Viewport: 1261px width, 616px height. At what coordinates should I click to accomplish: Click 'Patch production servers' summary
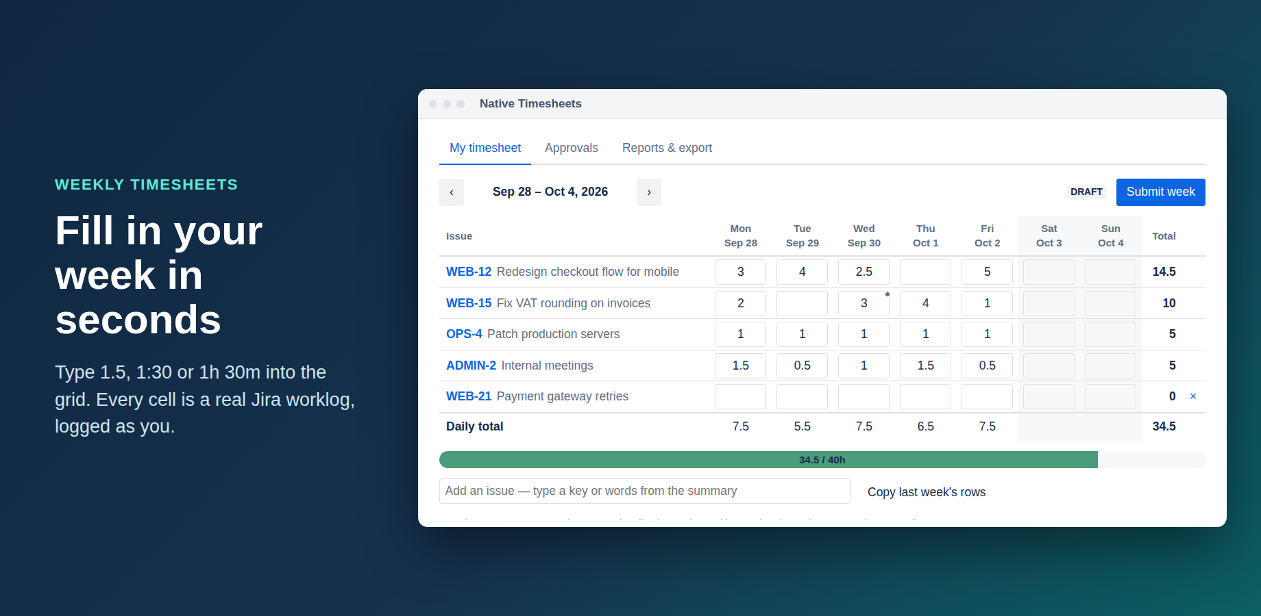(553, 334)
